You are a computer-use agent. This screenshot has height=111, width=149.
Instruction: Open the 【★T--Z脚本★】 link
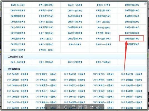click(x=103, y=22)
